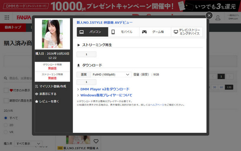
Task: Show 30 items per page
Action: tap(214, 87)
